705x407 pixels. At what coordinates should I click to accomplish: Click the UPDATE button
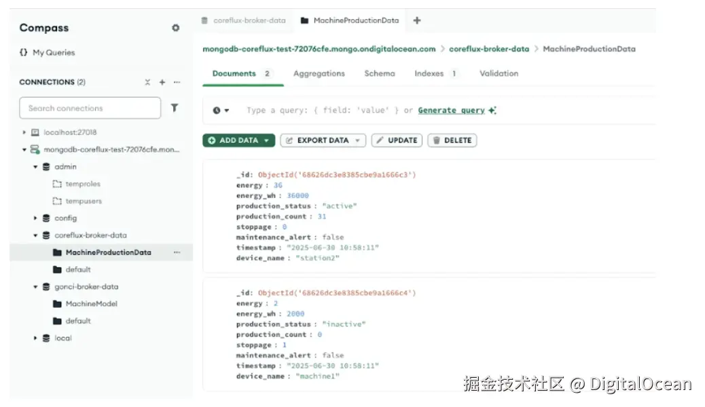tap(397, 140)
